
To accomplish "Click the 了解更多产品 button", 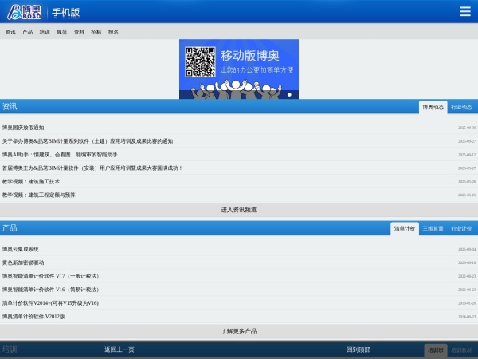I will [239, 331].
